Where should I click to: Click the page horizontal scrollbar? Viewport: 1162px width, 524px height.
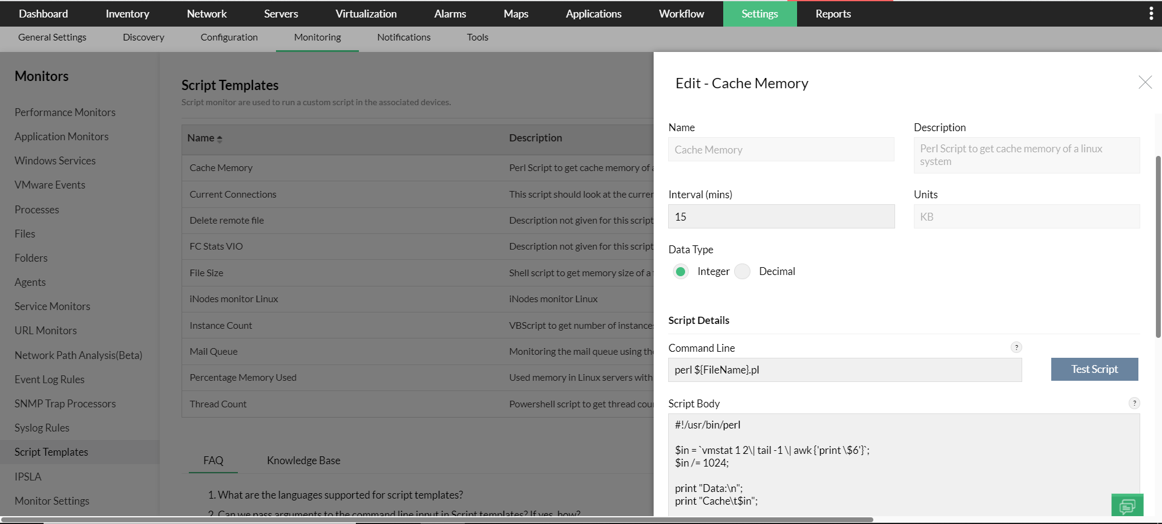coord(436,520)
